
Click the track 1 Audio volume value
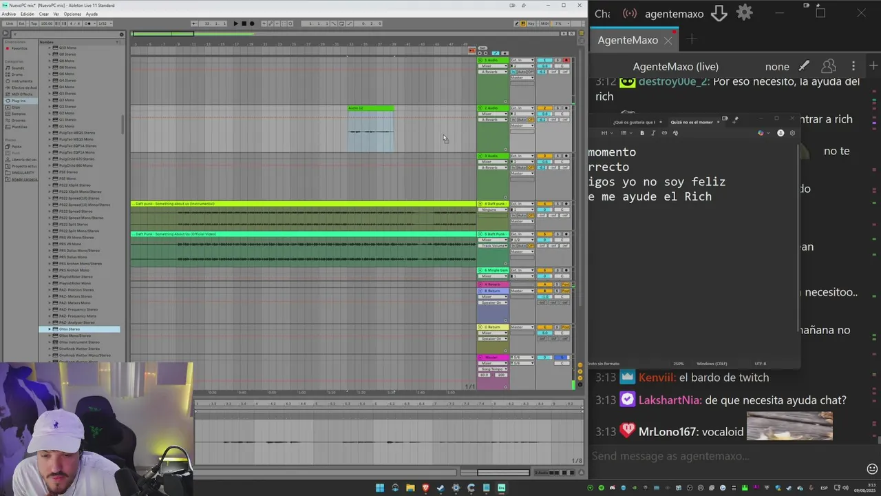click(544, 66)
